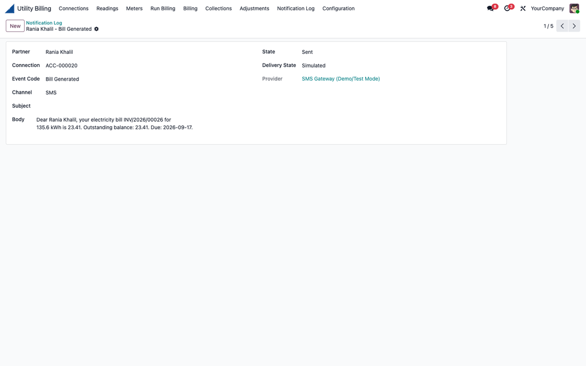Click the record title Rania Khalil - Bill Generated
Image resolution: width=586 pixels, height=366 pixels.
click(x=59, y=29)
